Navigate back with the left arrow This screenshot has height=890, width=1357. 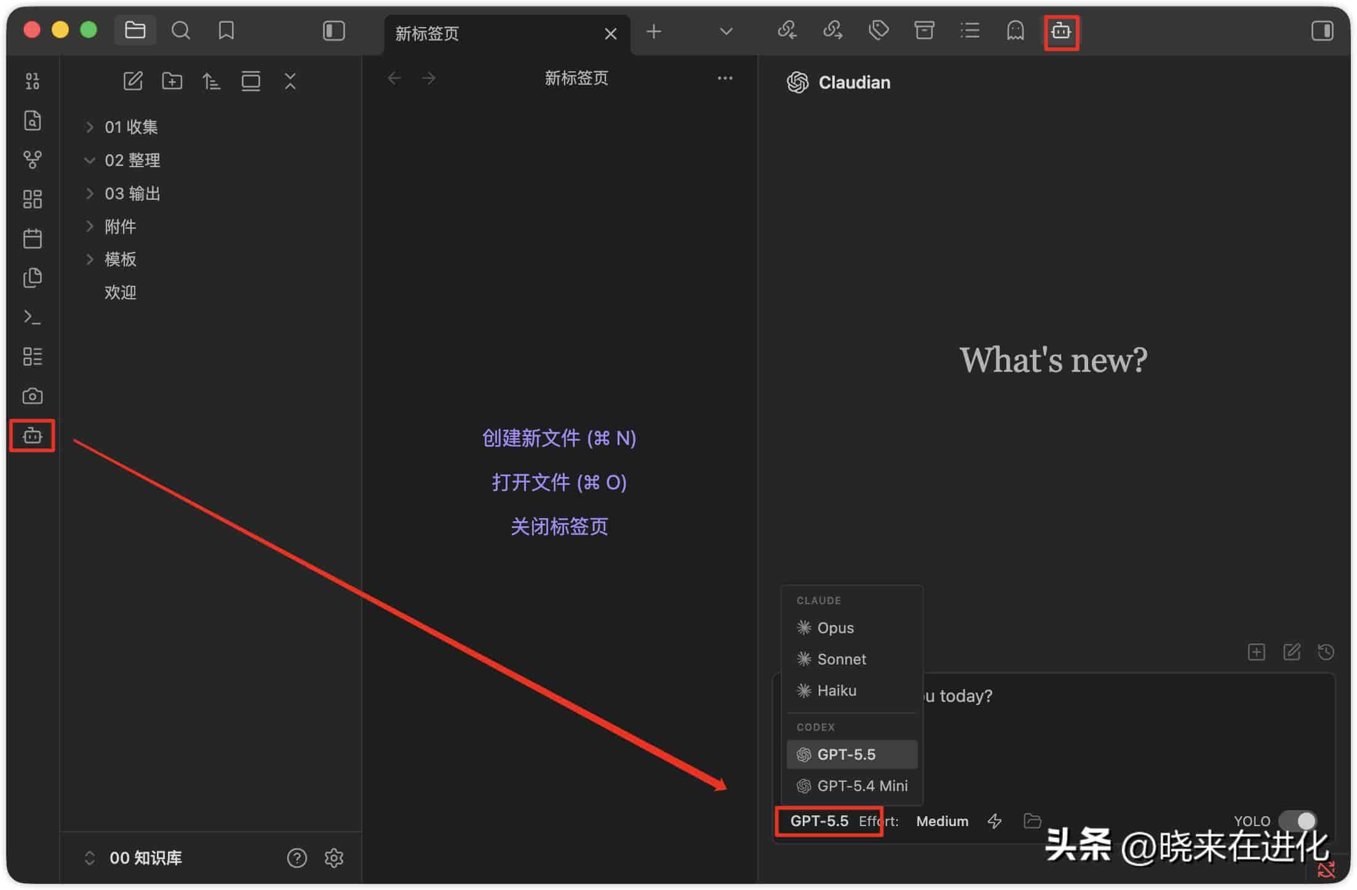394,78
